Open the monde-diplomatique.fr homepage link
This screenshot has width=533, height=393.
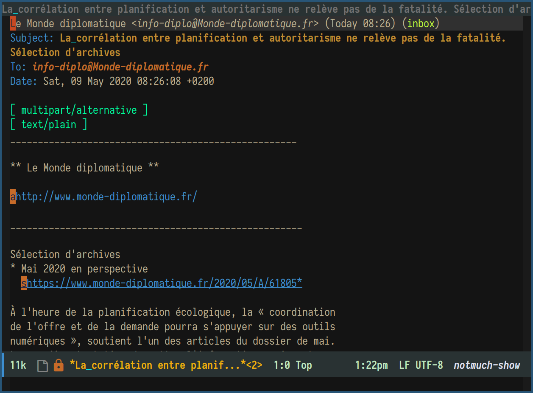pyautogui.click(x=106, y=197)
